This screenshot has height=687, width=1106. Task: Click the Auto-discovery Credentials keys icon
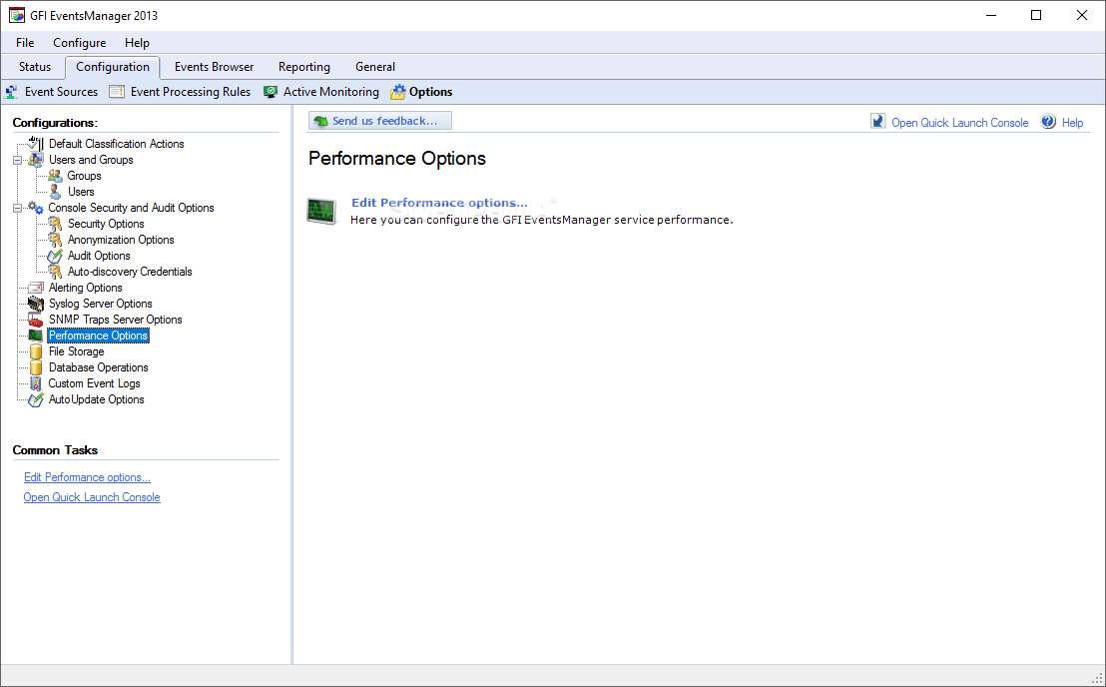click(x=55, y=272)
